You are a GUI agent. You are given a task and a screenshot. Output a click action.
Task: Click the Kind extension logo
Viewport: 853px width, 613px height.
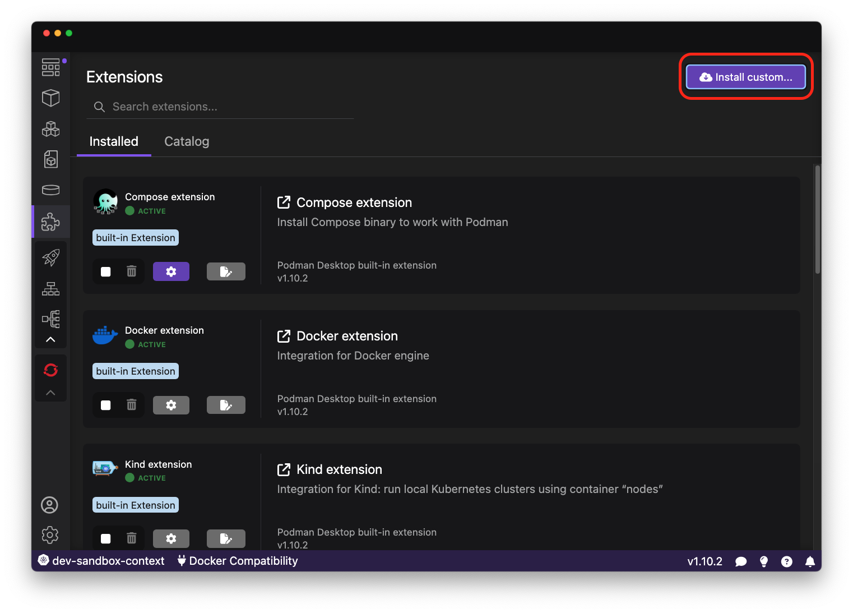tap(105, 468)
